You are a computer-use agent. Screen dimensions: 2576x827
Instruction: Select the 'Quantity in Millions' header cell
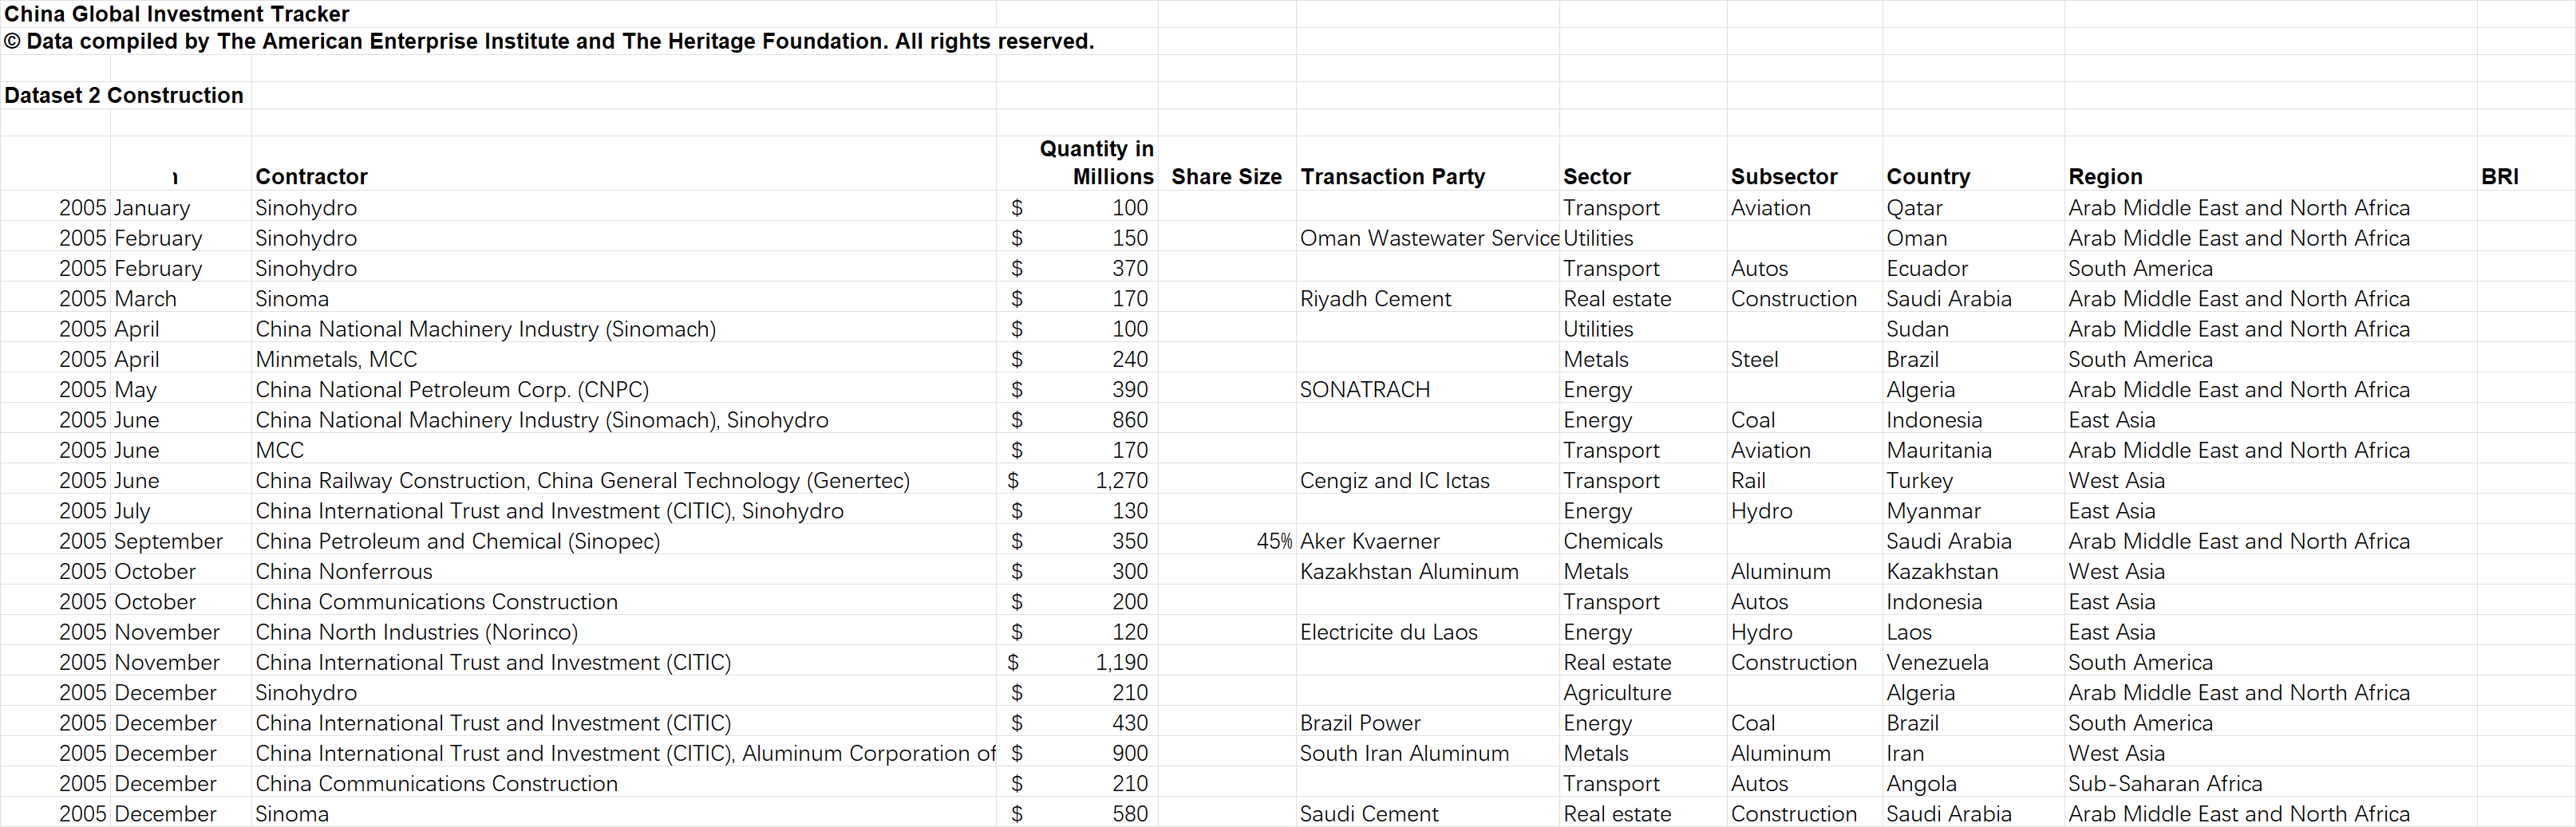pyautogui.click(x=1096, y=163)
